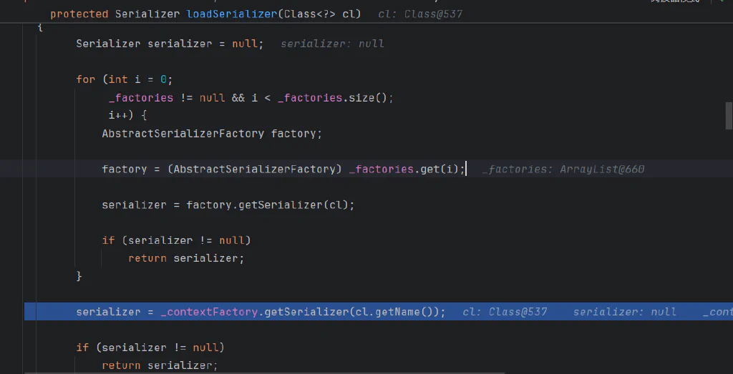The width and height of the screenshot is (733, 374).
Task: Click the inline hint 'cl: Class@537' in header
Action: [x=419, y=14]
